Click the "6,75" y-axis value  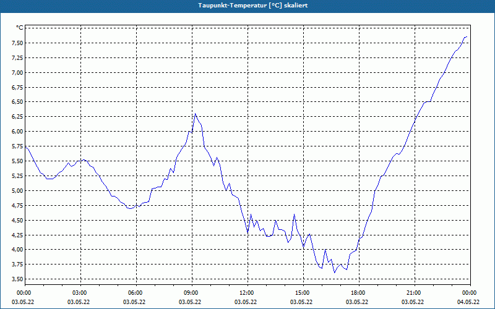(17, 87)
